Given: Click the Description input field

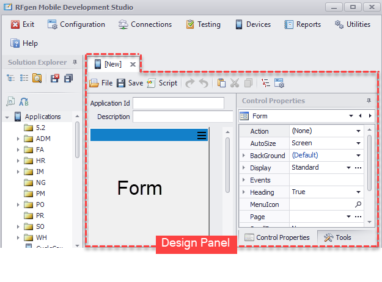Looking at the screenshot, I should point(183,117).
